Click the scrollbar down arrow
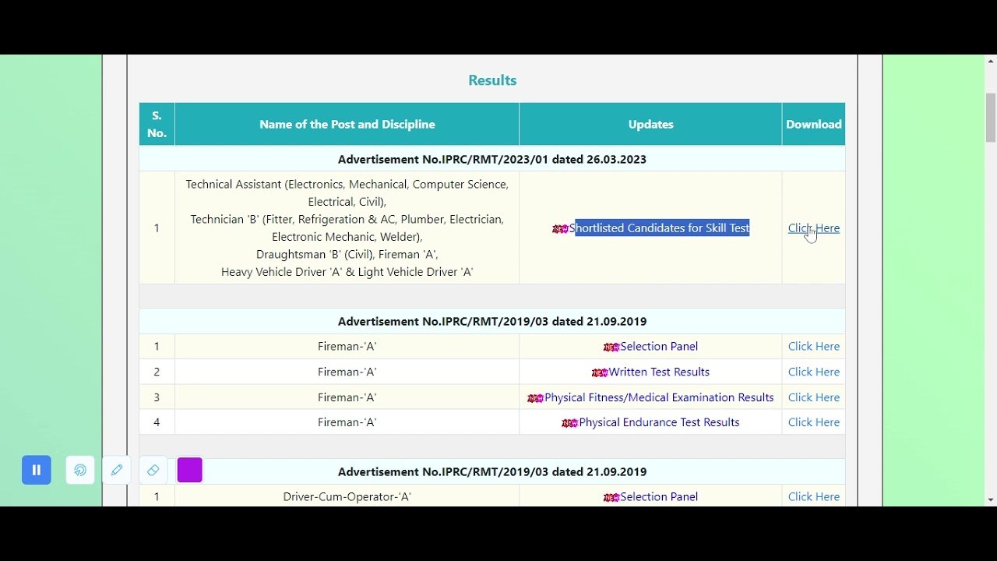This screenshot has height=561, width=997. [991, 500]
